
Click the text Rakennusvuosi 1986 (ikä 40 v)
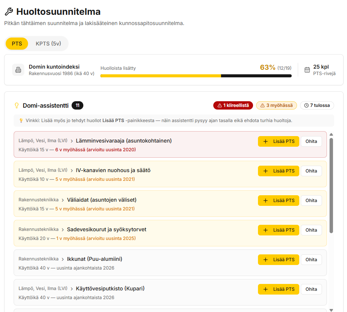click(61, 73)
